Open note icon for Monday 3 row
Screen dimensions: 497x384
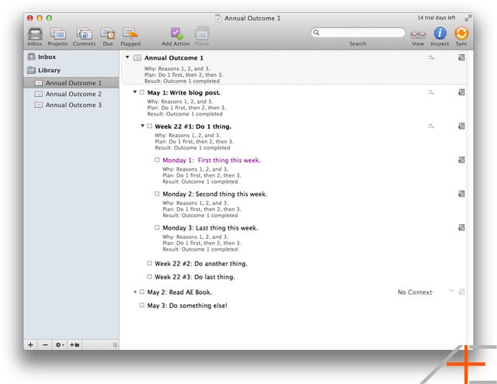pos(461,227)
